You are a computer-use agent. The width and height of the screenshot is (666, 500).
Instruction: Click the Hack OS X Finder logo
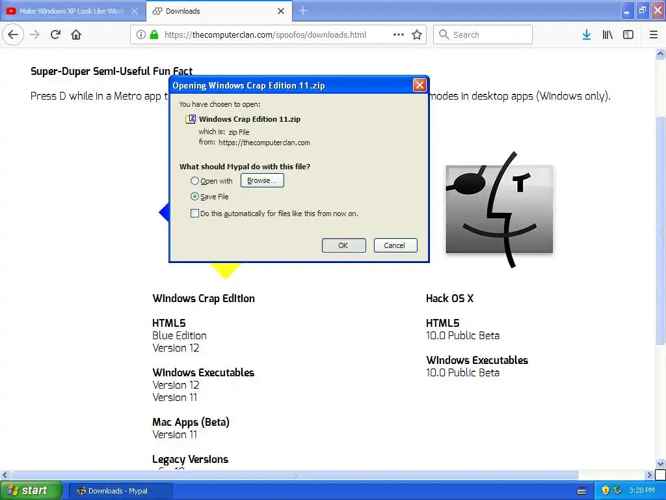499,210
